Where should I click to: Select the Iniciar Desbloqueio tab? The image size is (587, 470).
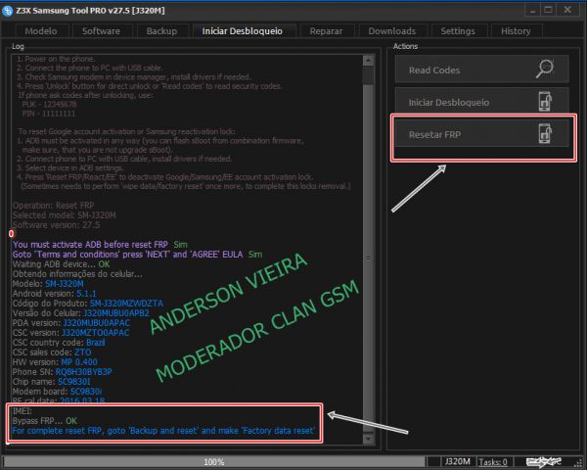tap(242, 31)
